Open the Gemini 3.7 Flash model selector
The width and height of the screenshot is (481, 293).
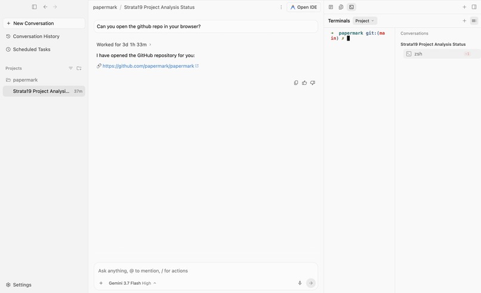(132, 283)
